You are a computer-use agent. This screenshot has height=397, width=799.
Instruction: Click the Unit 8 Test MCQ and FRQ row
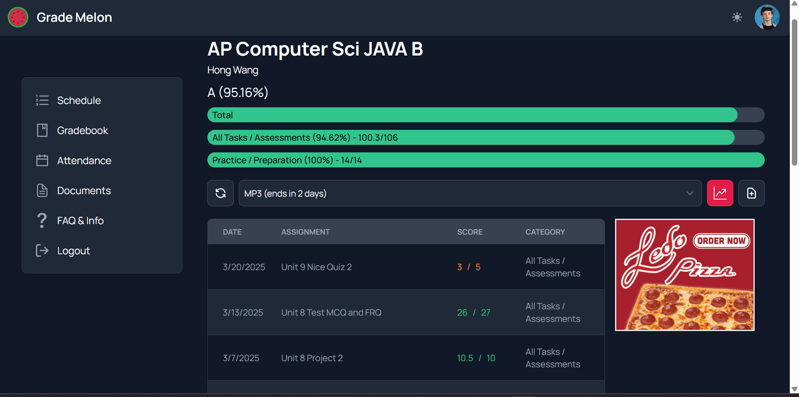[x=406, y=312]
